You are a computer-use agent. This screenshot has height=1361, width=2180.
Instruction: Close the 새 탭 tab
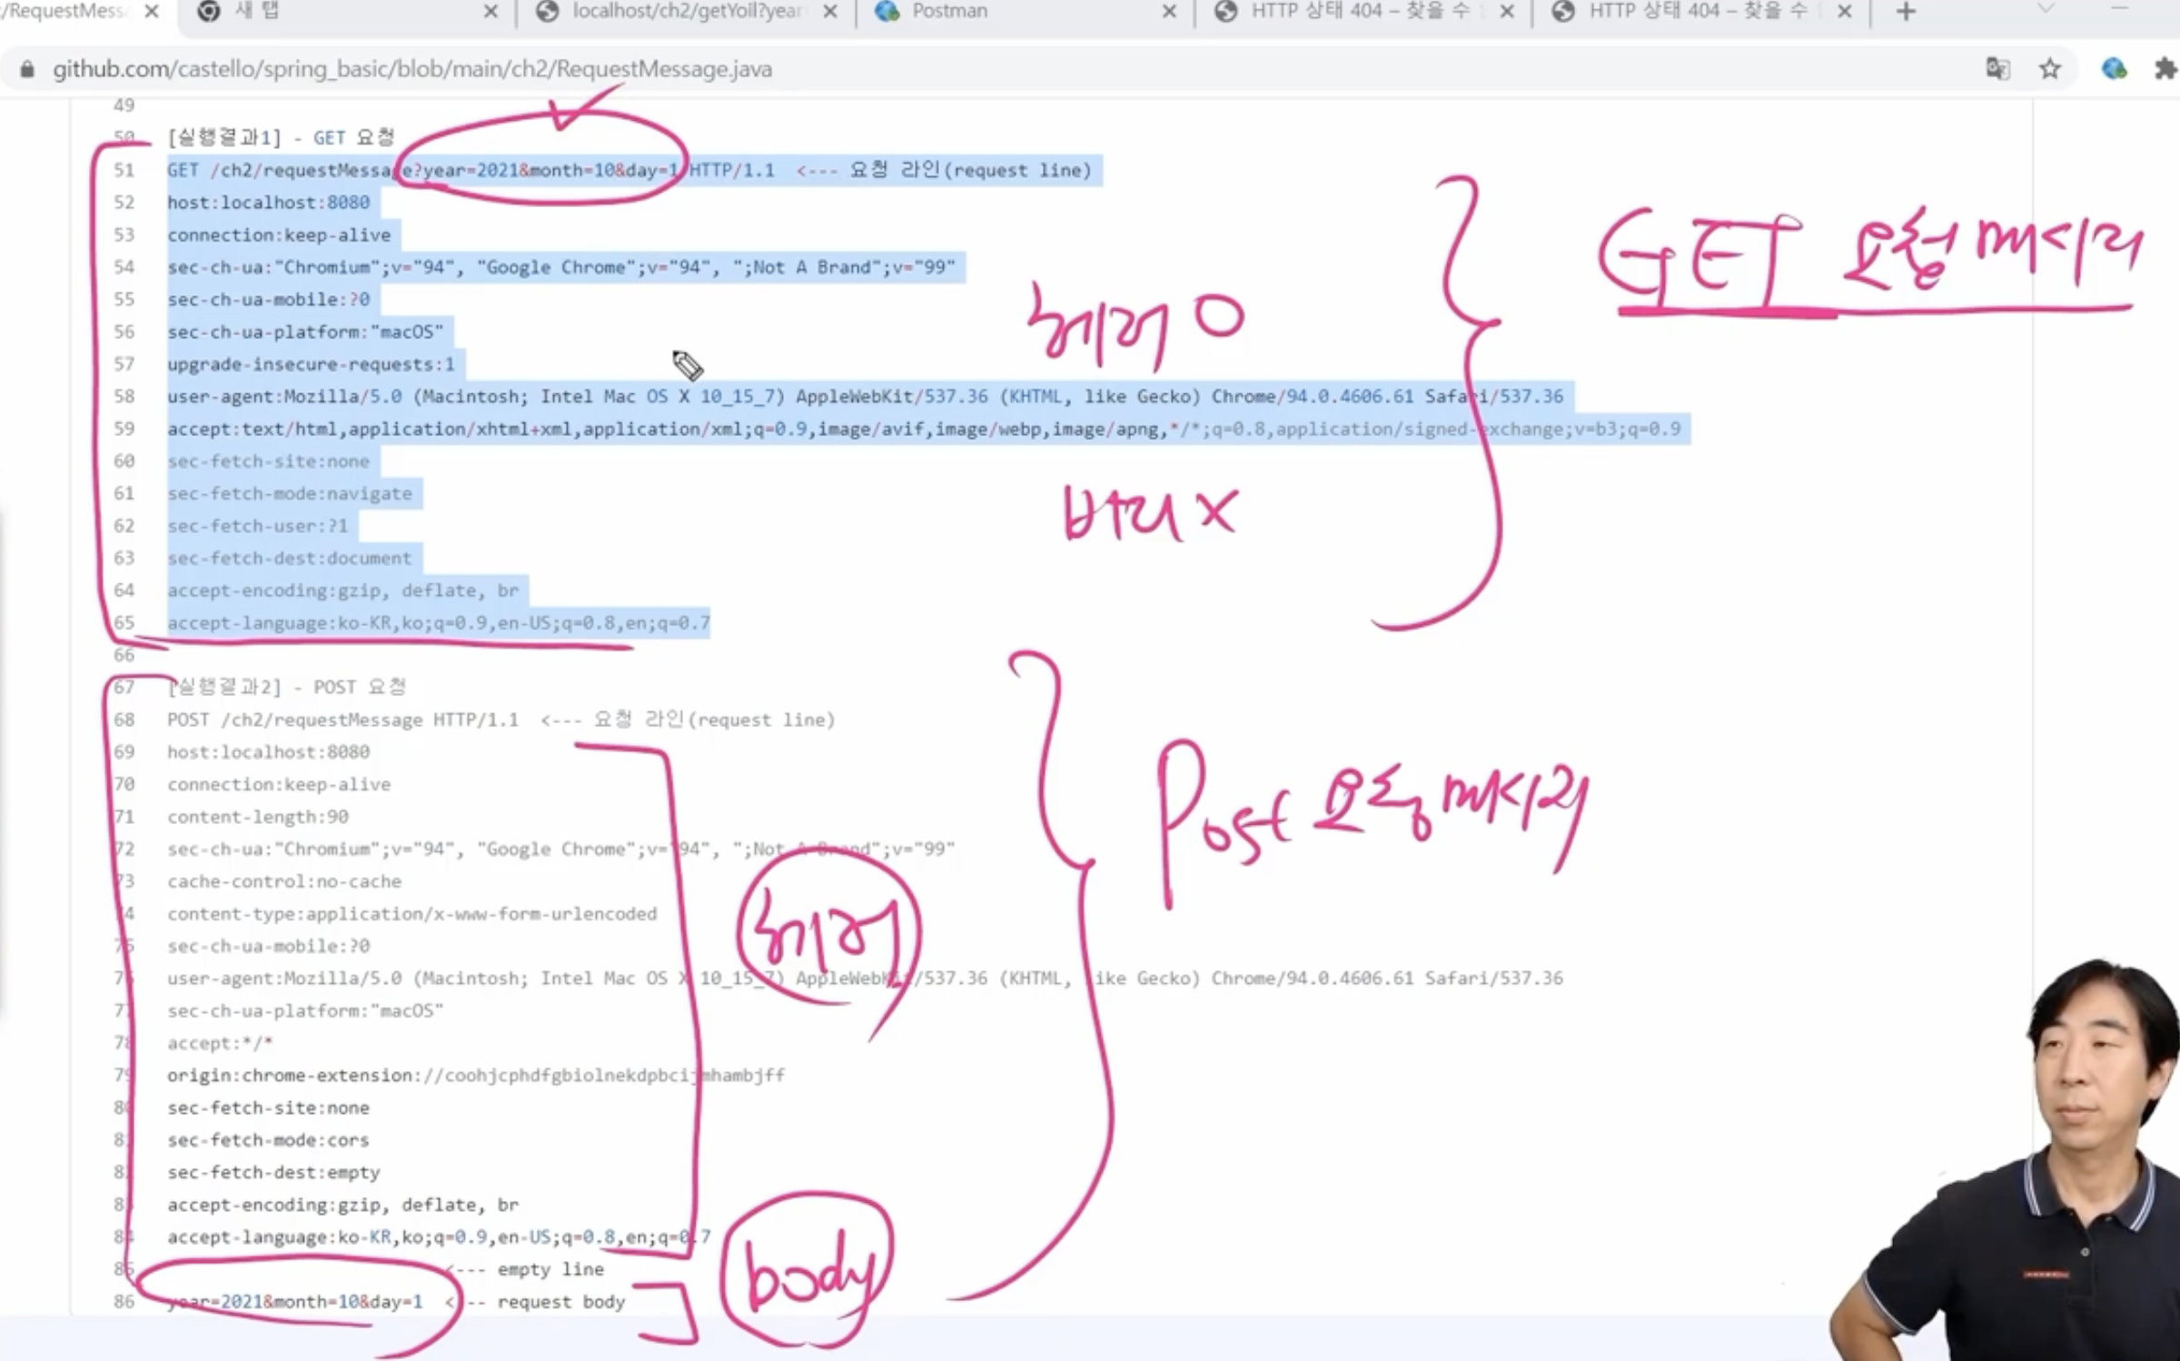490,12
